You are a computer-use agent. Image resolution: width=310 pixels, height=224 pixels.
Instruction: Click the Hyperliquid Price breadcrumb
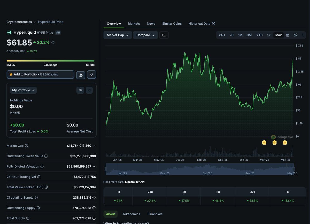(51, 22)
